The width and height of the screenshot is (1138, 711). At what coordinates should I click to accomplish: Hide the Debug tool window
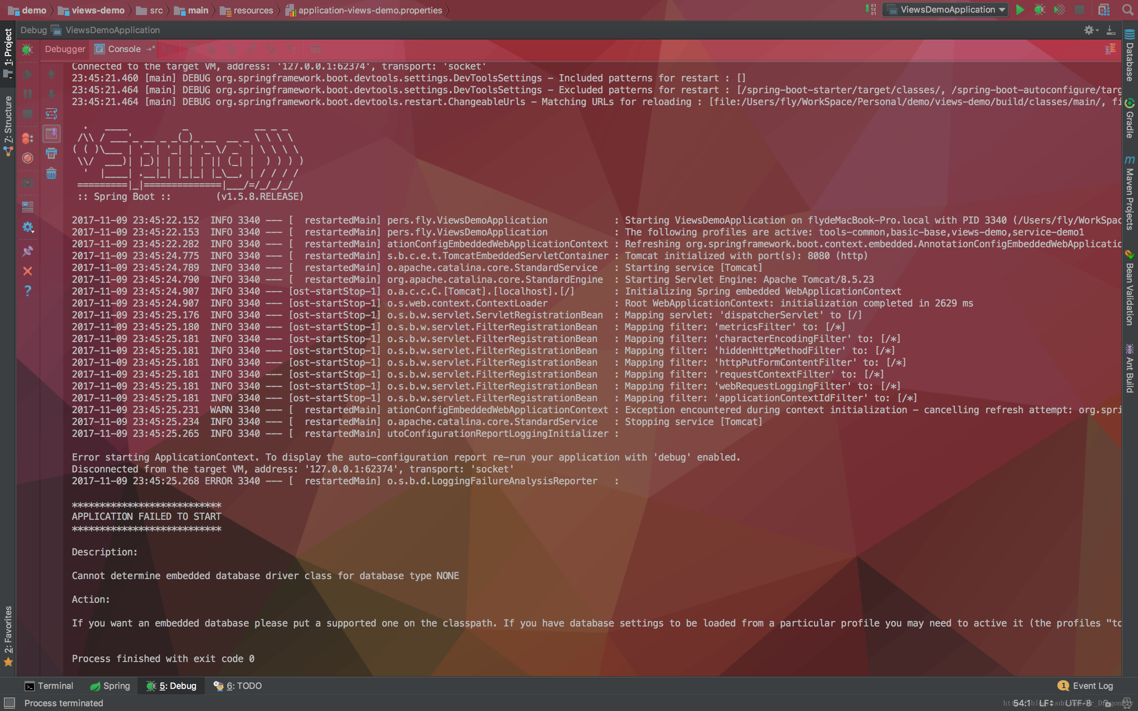[1111, 30]
